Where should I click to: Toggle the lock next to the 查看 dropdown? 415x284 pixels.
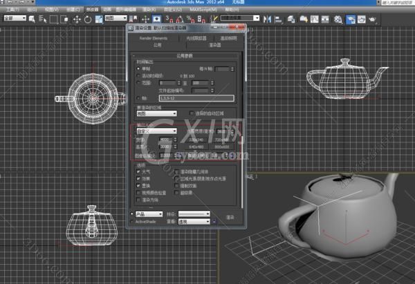(x=214, y=222)
